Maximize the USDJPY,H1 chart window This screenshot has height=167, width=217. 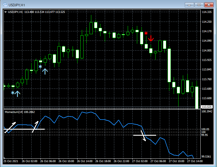tap(199, 5)
